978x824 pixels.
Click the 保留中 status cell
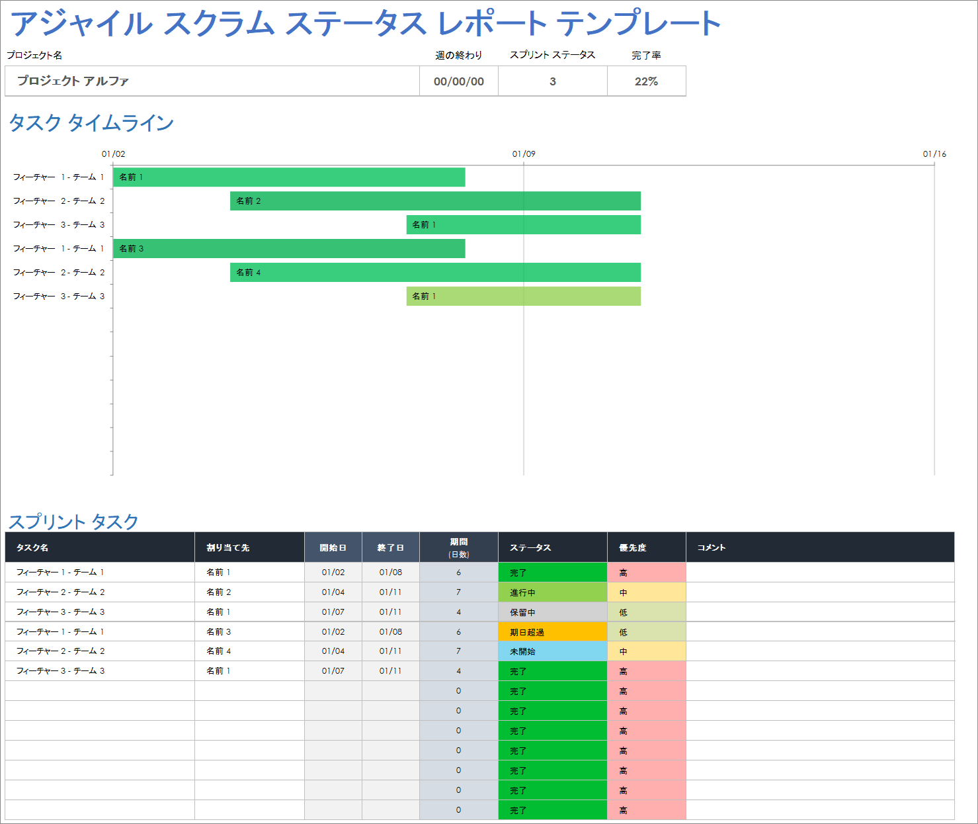pos(553,612)
